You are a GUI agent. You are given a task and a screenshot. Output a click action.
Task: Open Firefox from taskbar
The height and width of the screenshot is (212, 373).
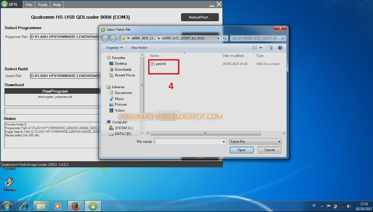(x=75, y=206)
